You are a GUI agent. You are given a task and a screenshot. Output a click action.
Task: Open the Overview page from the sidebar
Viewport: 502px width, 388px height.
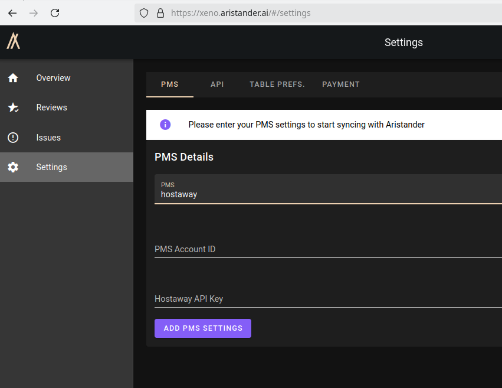coord(67,78)
